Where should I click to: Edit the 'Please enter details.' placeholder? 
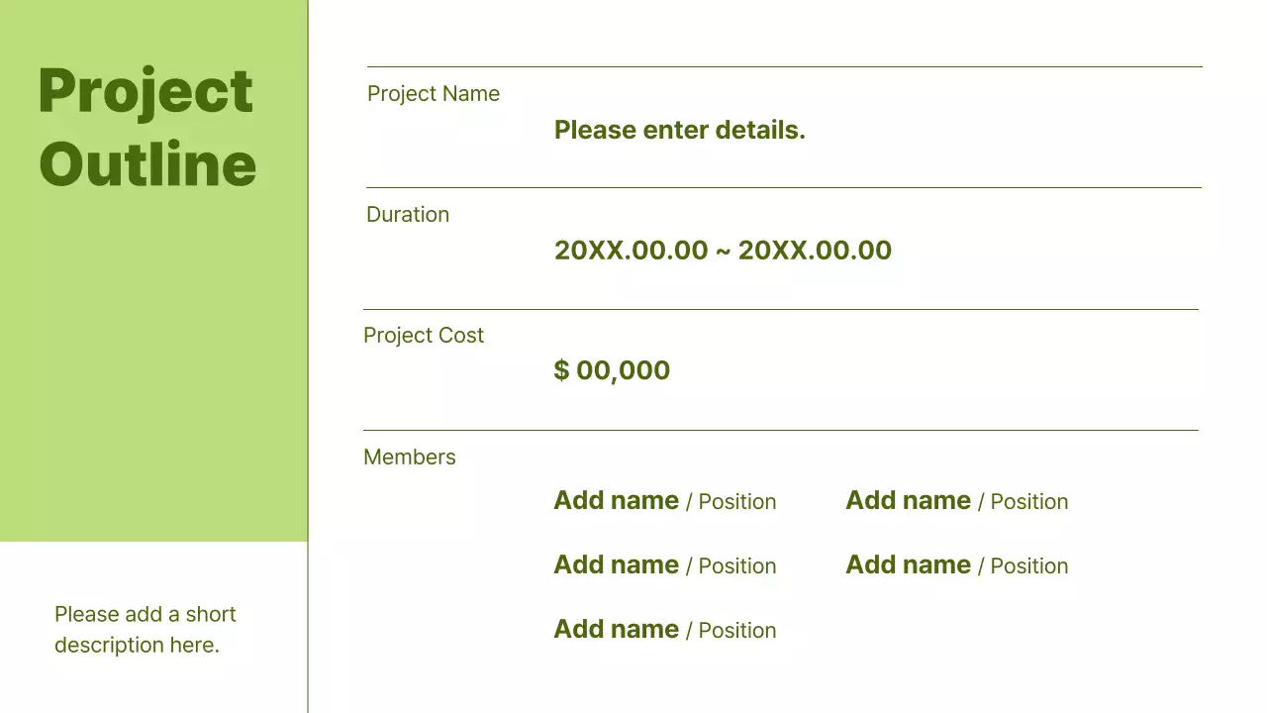[x=679, y=130]
